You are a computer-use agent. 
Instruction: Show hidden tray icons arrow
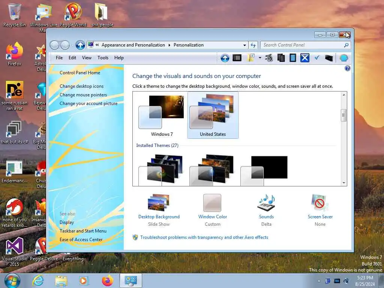pos(319,281)
